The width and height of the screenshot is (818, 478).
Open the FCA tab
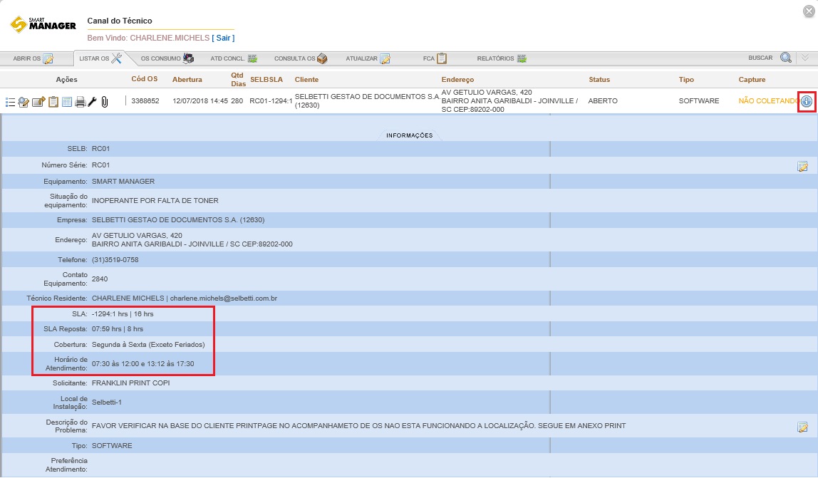click(435, 58)
